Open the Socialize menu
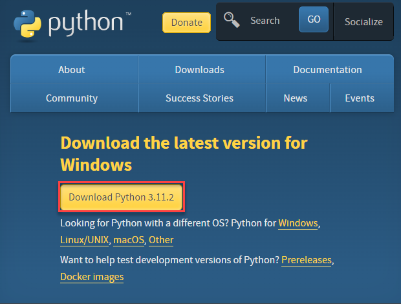This screenshot has height=304, width=401. pyautogui.click(x=363, y=22)
